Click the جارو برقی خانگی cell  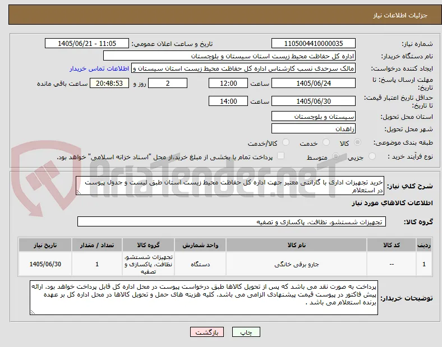pos(296,264)
